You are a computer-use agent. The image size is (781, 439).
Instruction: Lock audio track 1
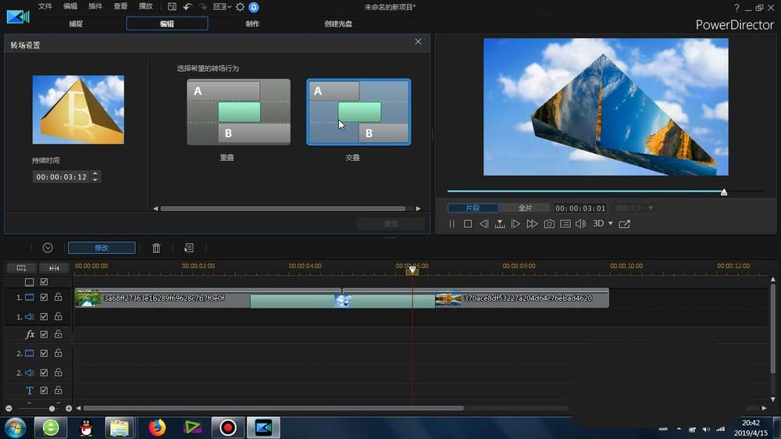click(x=59, y=316)
